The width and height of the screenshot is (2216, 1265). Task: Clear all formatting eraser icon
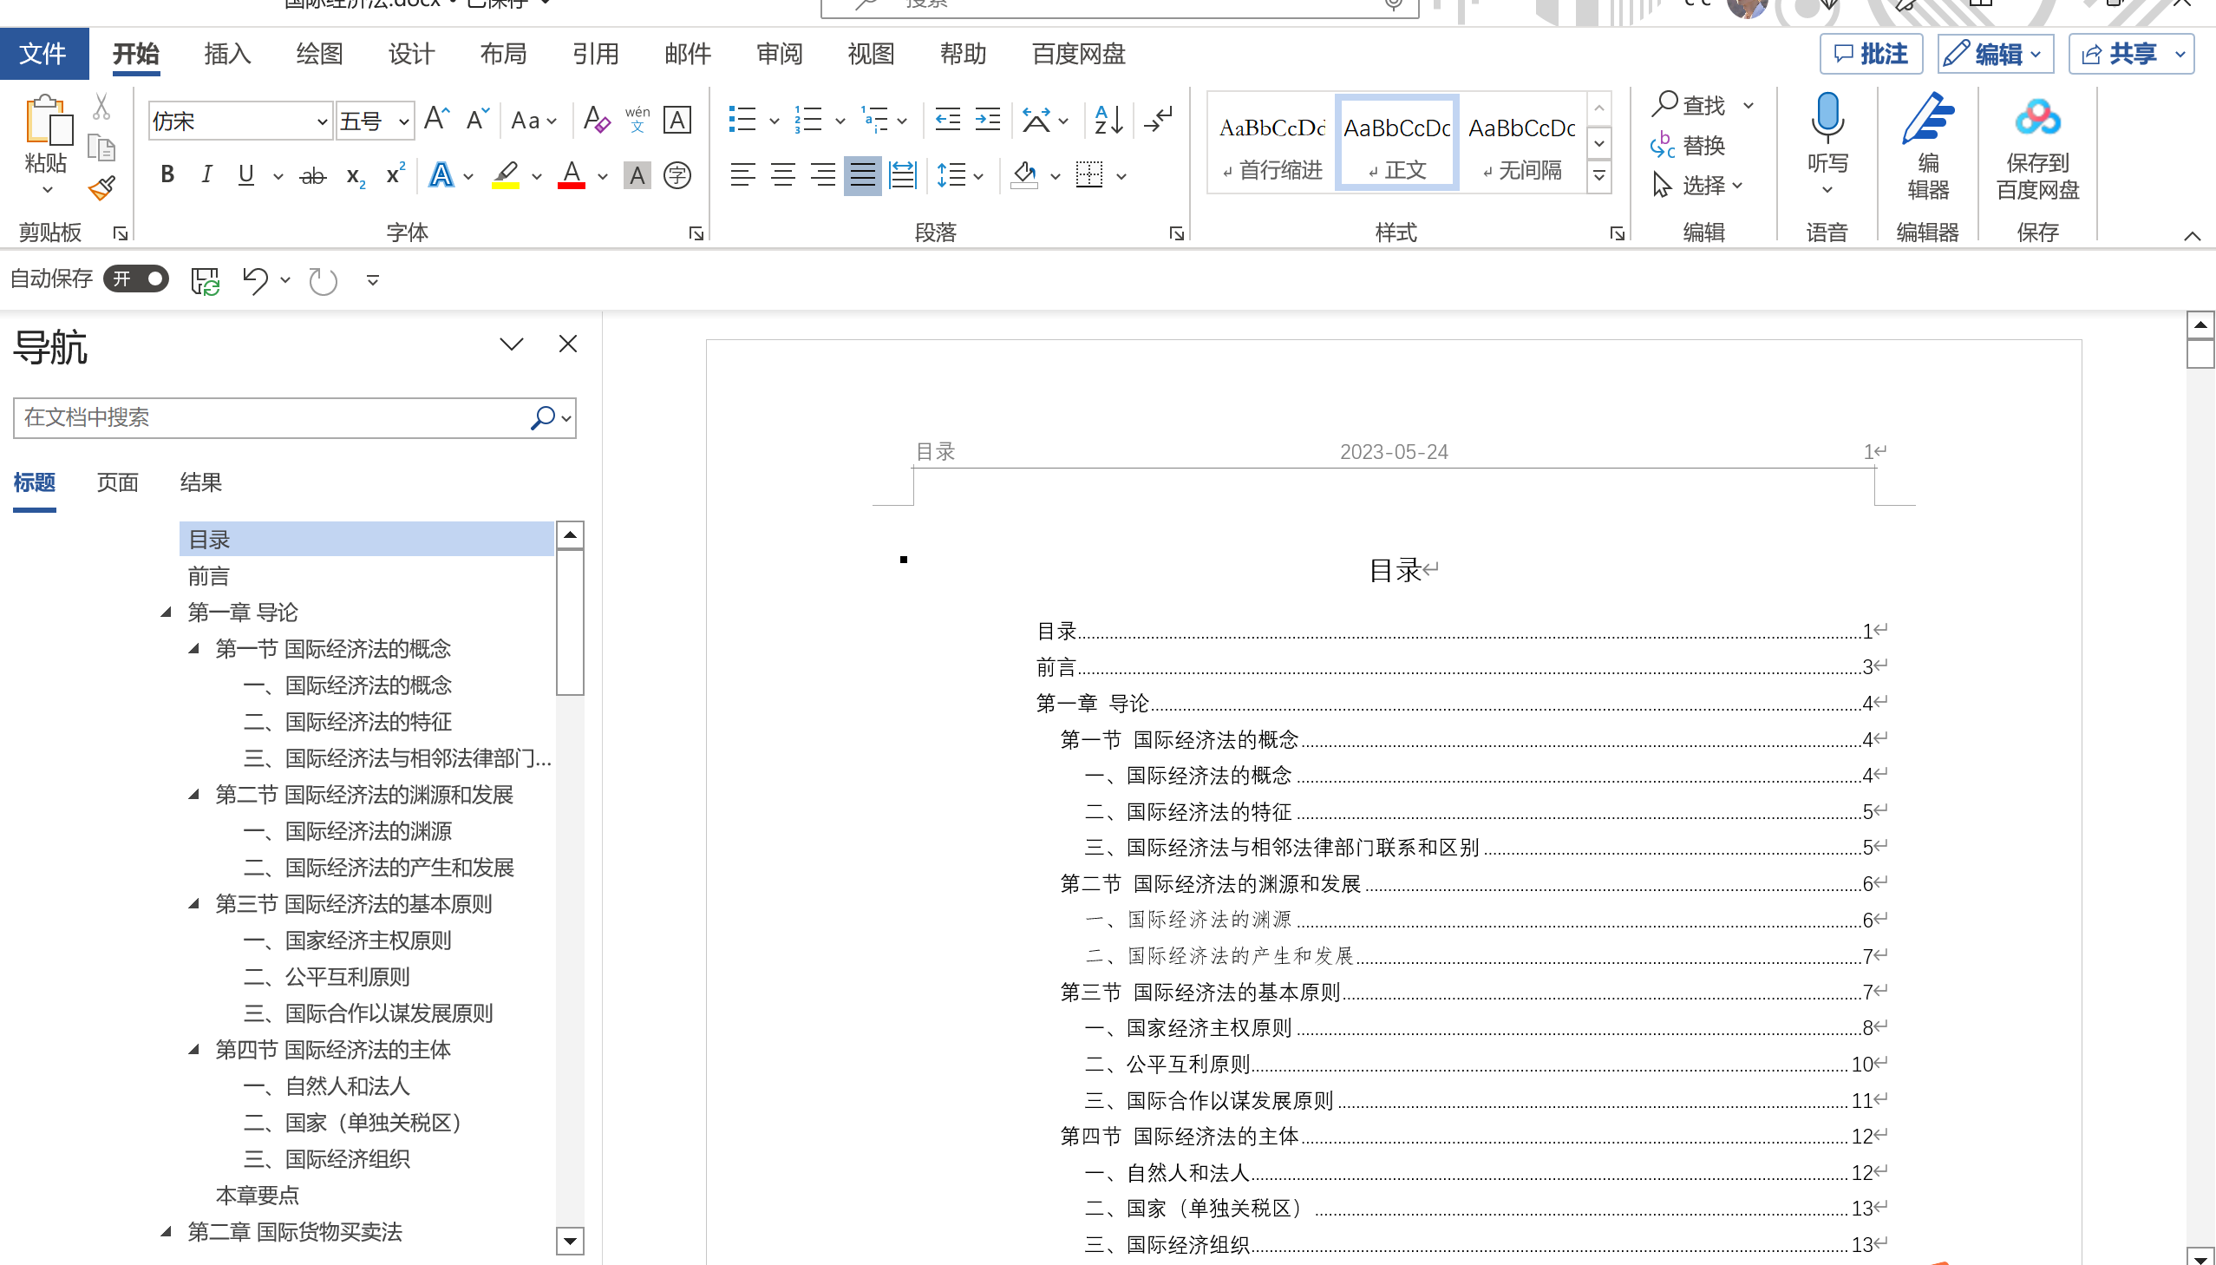coord(597,120)
